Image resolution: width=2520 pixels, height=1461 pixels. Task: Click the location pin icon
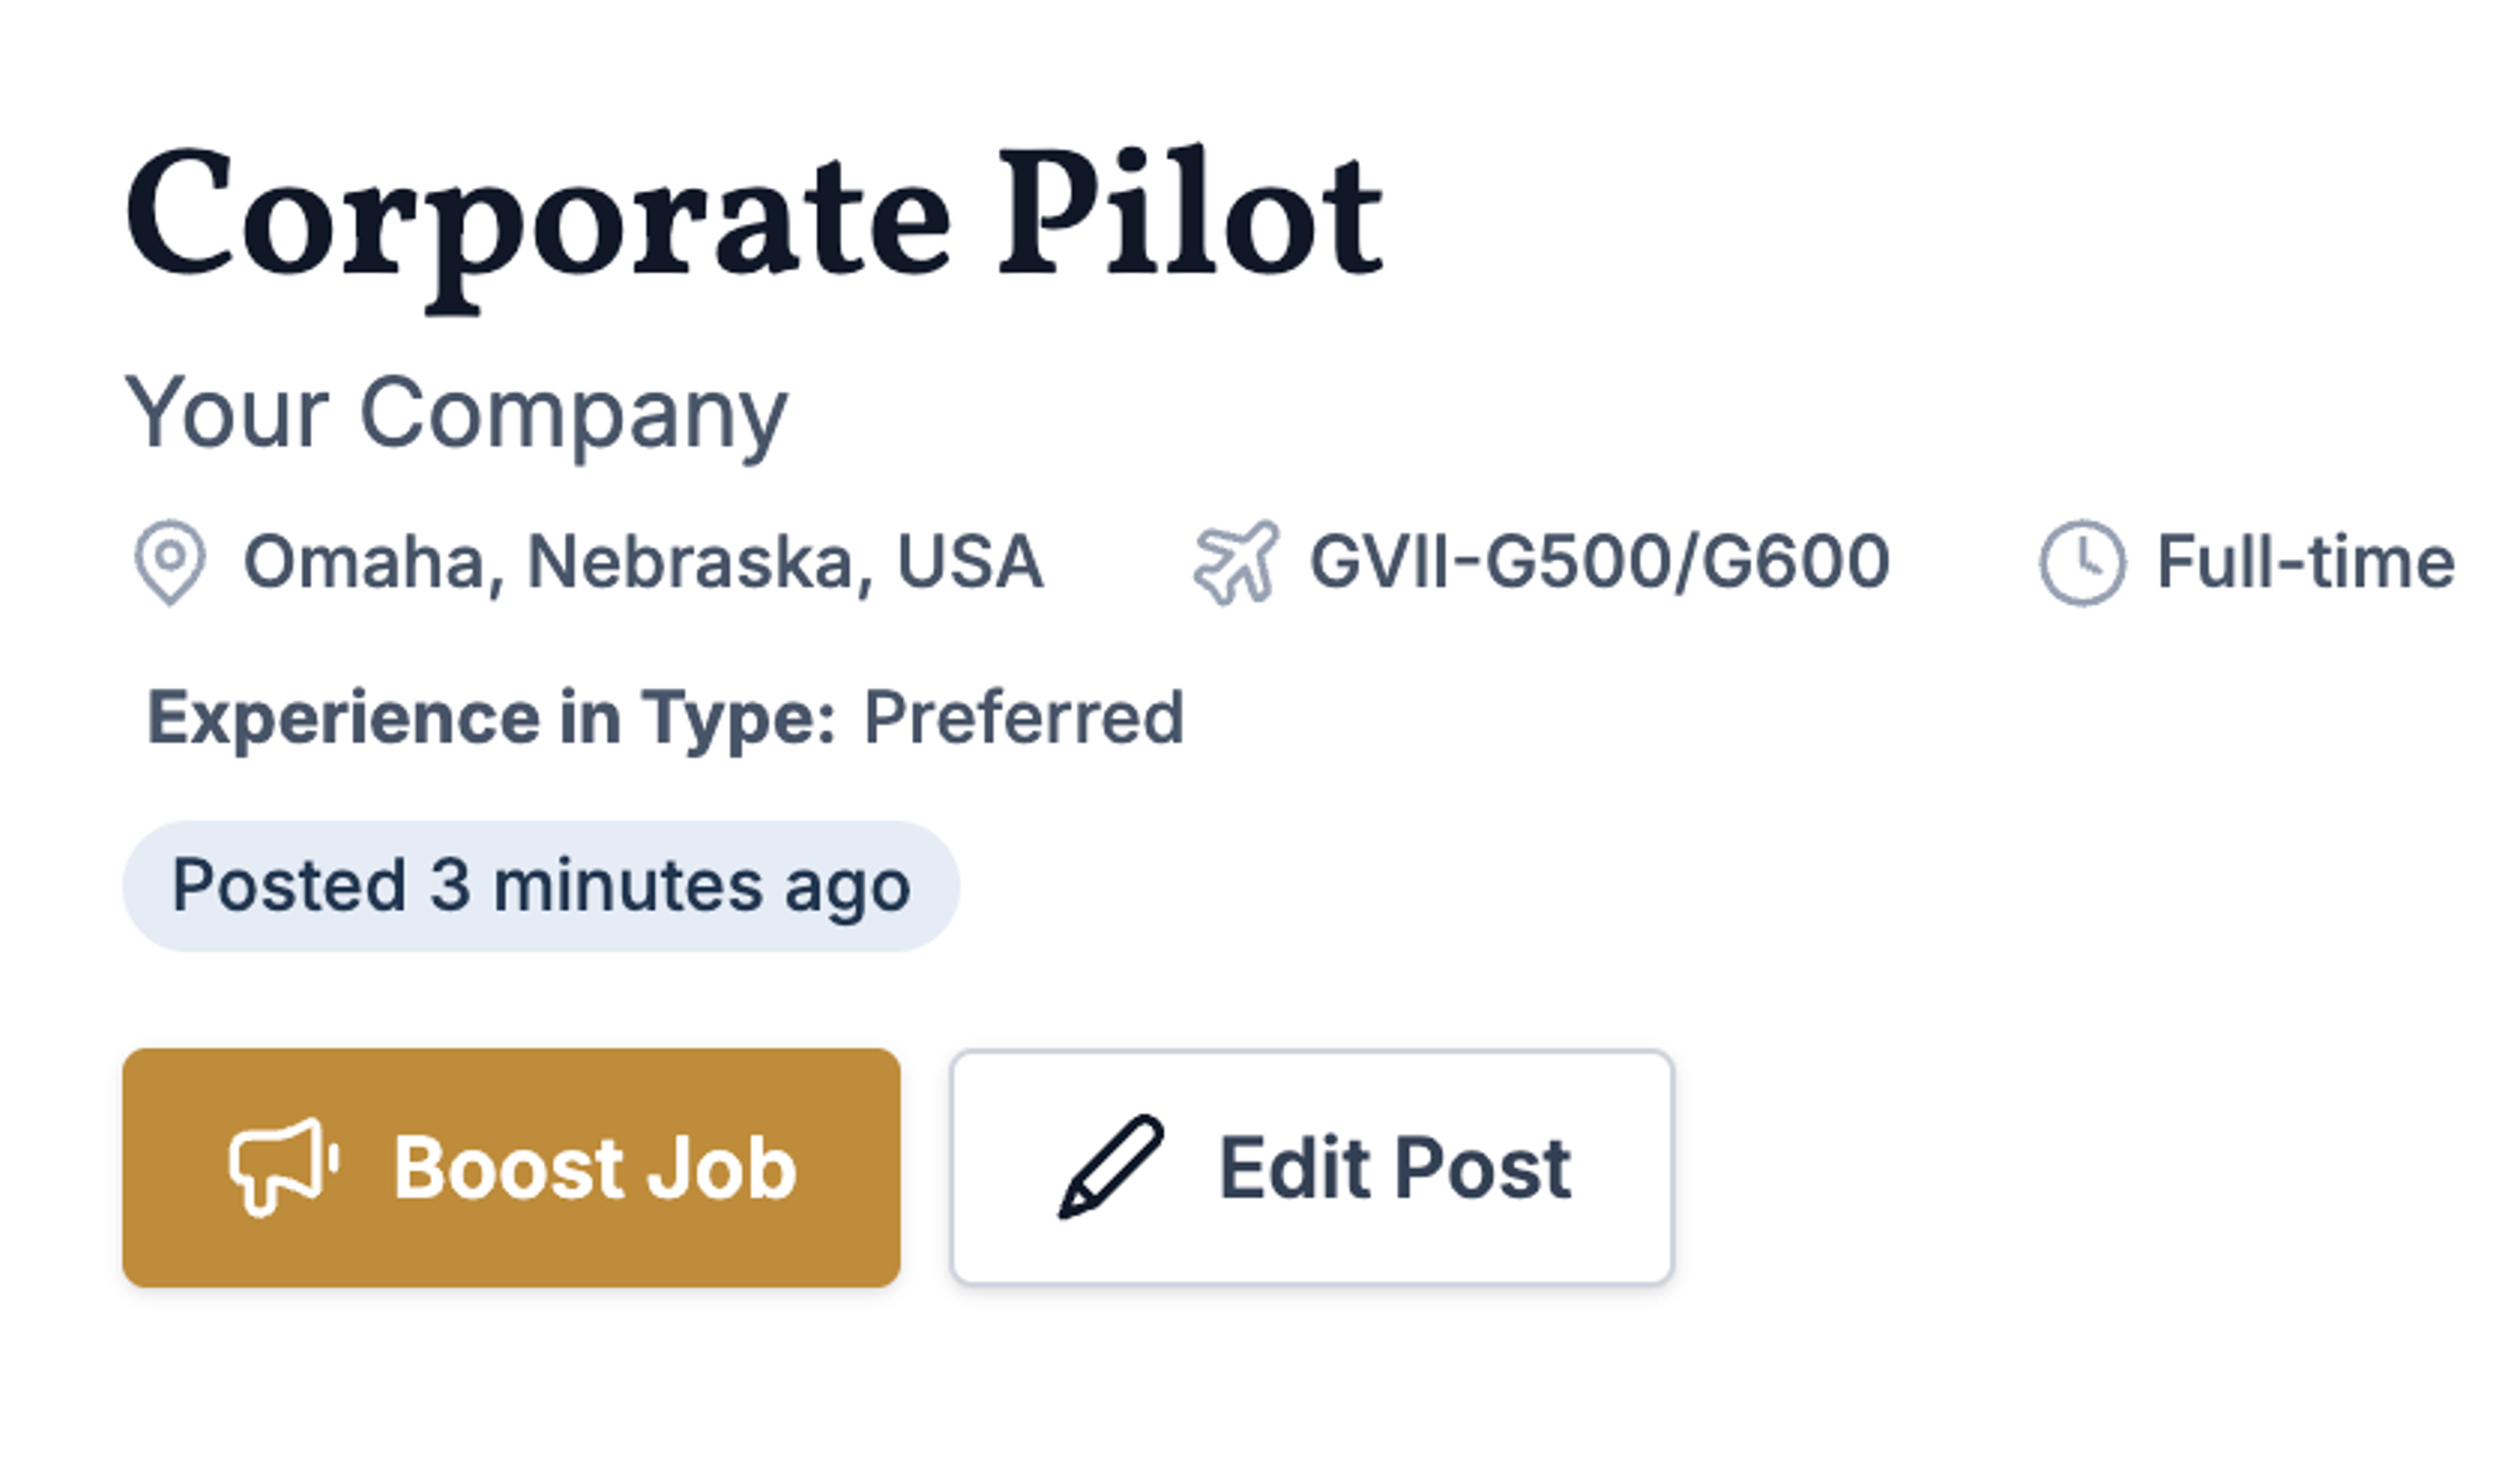coord(170,561)
